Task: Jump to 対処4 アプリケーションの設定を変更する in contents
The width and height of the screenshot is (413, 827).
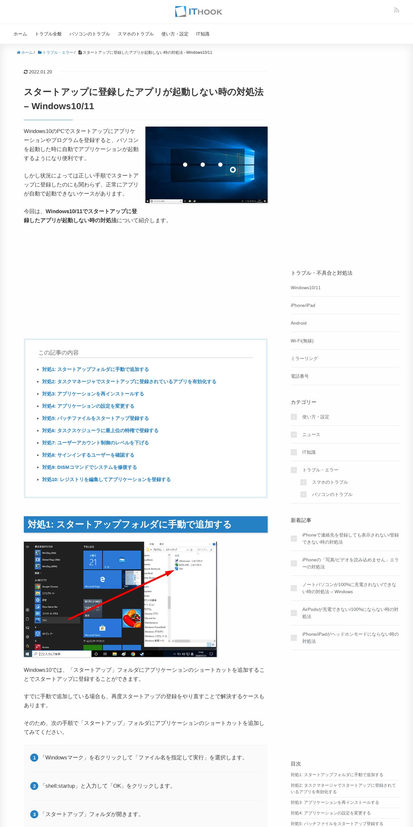Action: click(x=88, y=406)
